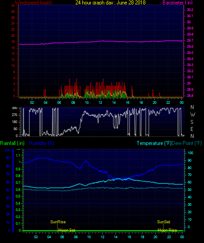Select the Dew Point (°F) legend label

point(186,143)
